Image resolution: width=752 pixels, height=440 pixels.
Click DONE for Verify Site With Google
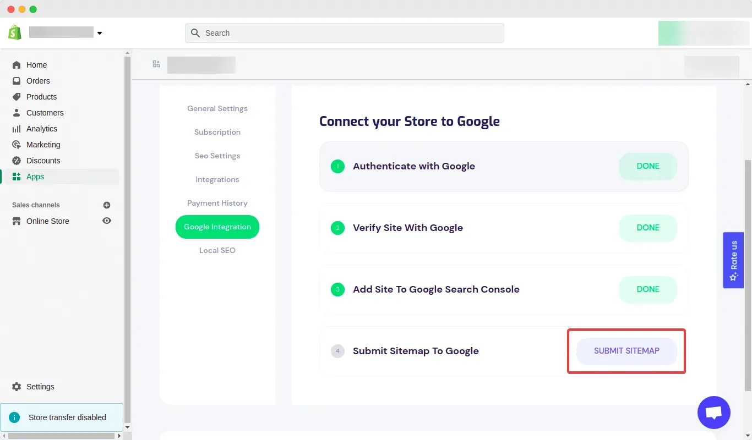[x=648, y=228]
